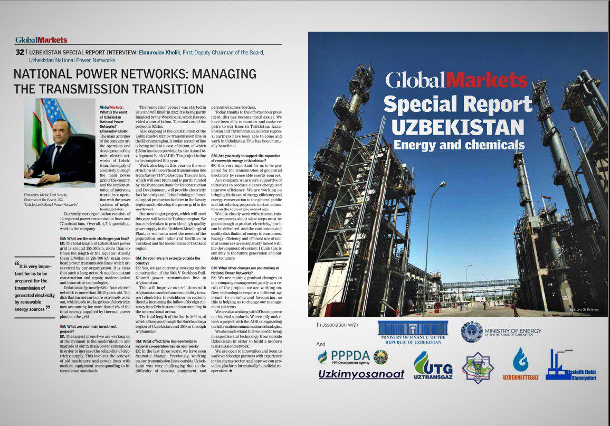Image resolution: width=610 pixels, height=426 pixels.
Task: Select the pull quote 'It is very important for us'
Action: [35, 288]
